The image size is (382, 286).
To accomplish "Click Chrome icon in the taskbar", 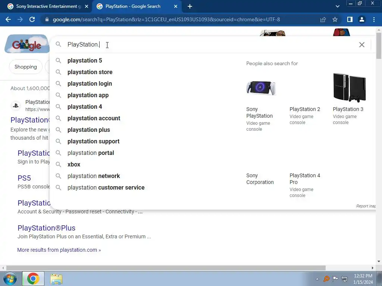I will [x=33, y=279].
